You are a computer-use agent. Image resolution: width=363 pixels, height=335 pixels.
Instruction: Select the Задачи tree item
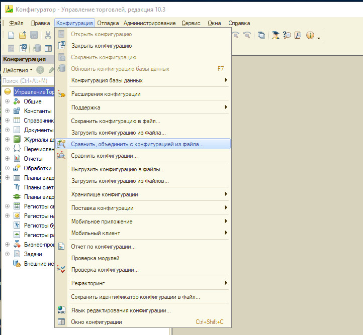click(x=33, y=254)
